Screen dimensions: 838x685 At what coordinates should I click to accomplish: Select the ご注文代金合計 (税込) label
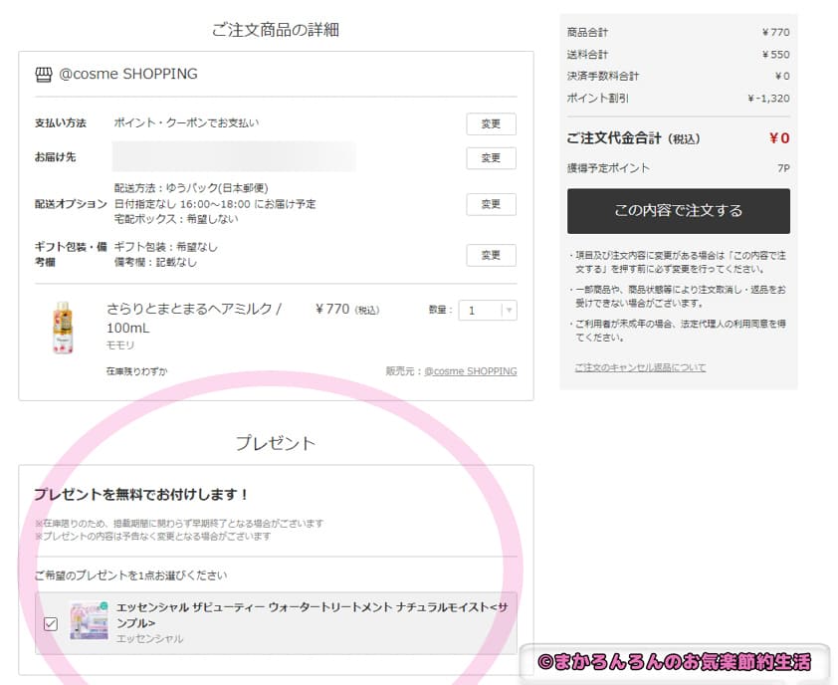[634, 138]
